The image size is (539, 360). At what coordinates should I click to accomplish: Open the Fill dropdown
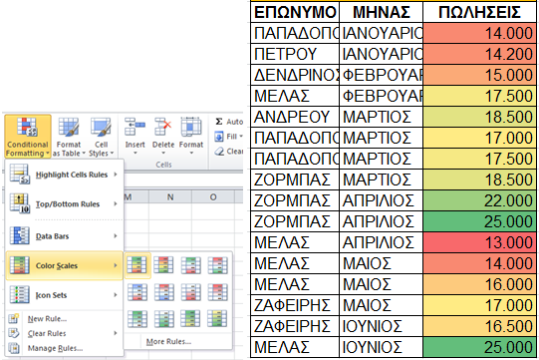pyautogui.click(x=228, y=137)
